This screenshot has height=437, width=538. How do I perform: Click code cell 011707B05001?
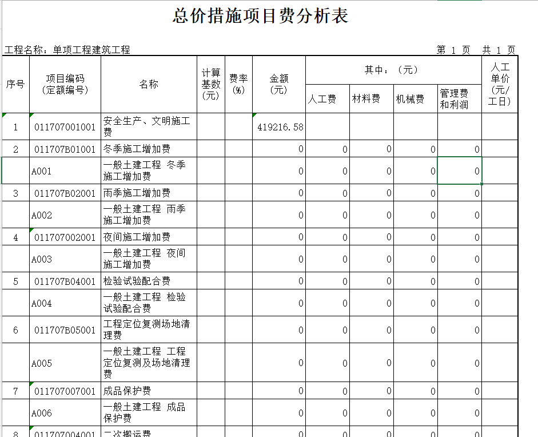click(65, 329)
